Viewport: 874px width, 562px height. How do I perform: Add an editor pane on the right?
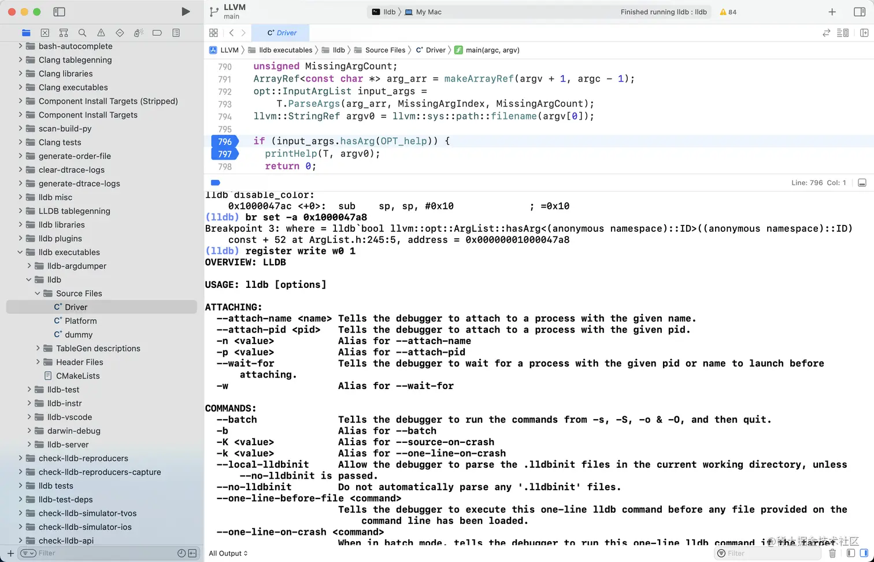864,33
